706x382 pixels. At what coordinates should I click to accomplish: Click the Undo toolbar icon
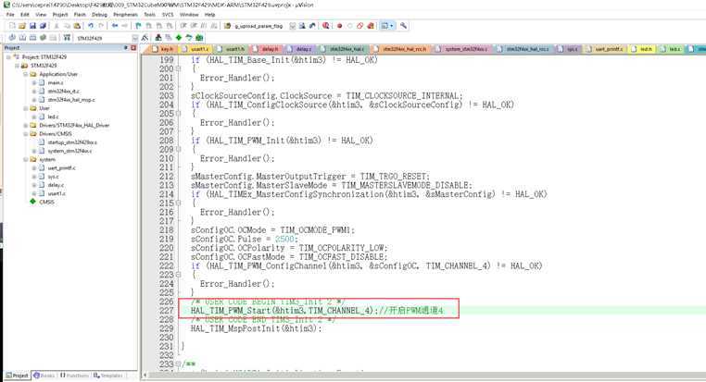[91, 26]
